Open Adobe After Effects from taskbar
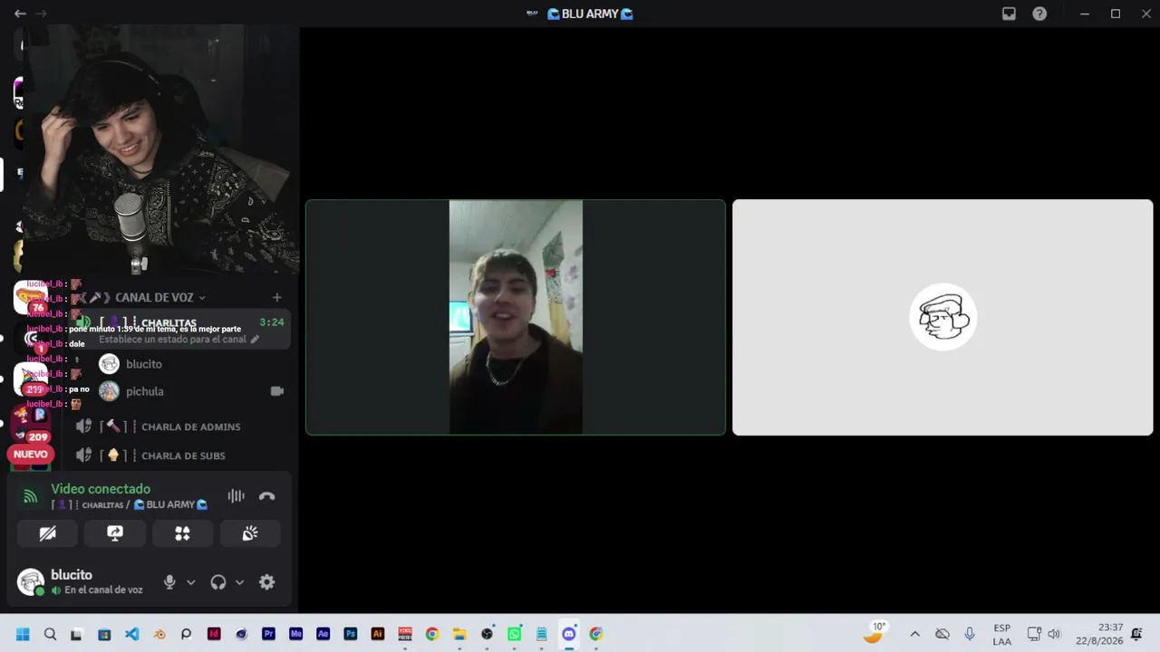 [x=323, y=634]
